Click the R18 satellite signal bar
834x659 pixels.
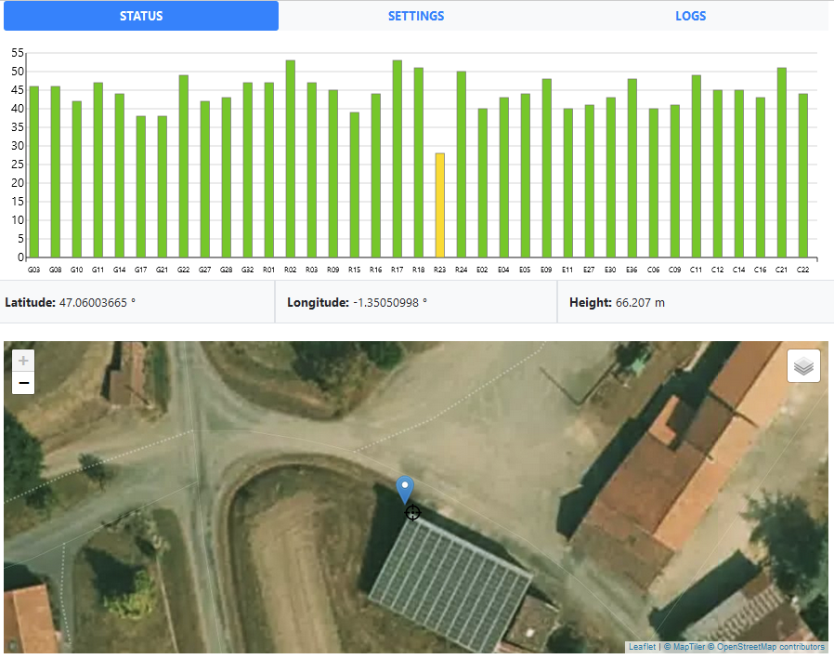point(419,163)
